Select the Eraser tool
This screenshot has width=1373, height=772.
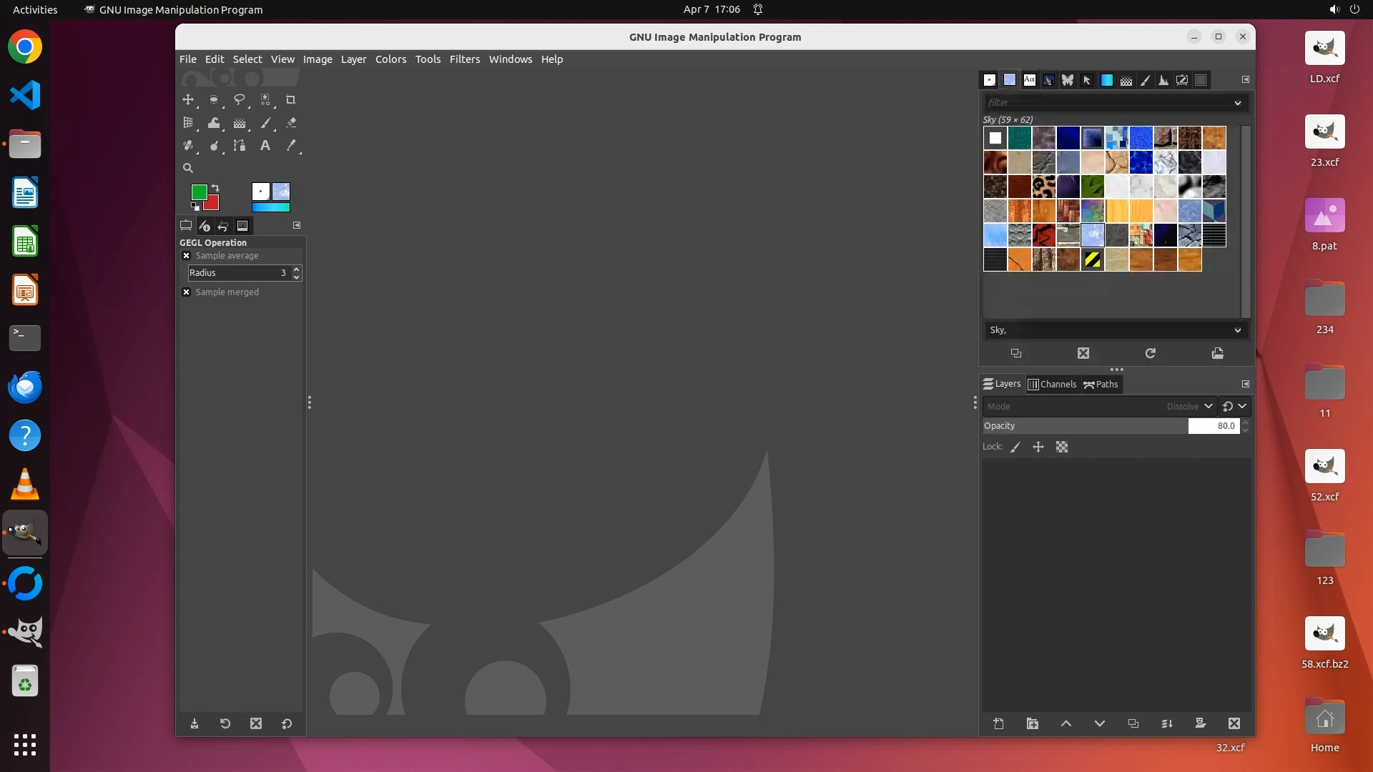[x=290, y=123]
